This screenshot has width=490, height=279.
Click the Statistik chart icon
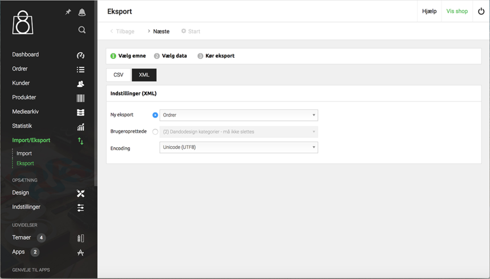(80, 127)
